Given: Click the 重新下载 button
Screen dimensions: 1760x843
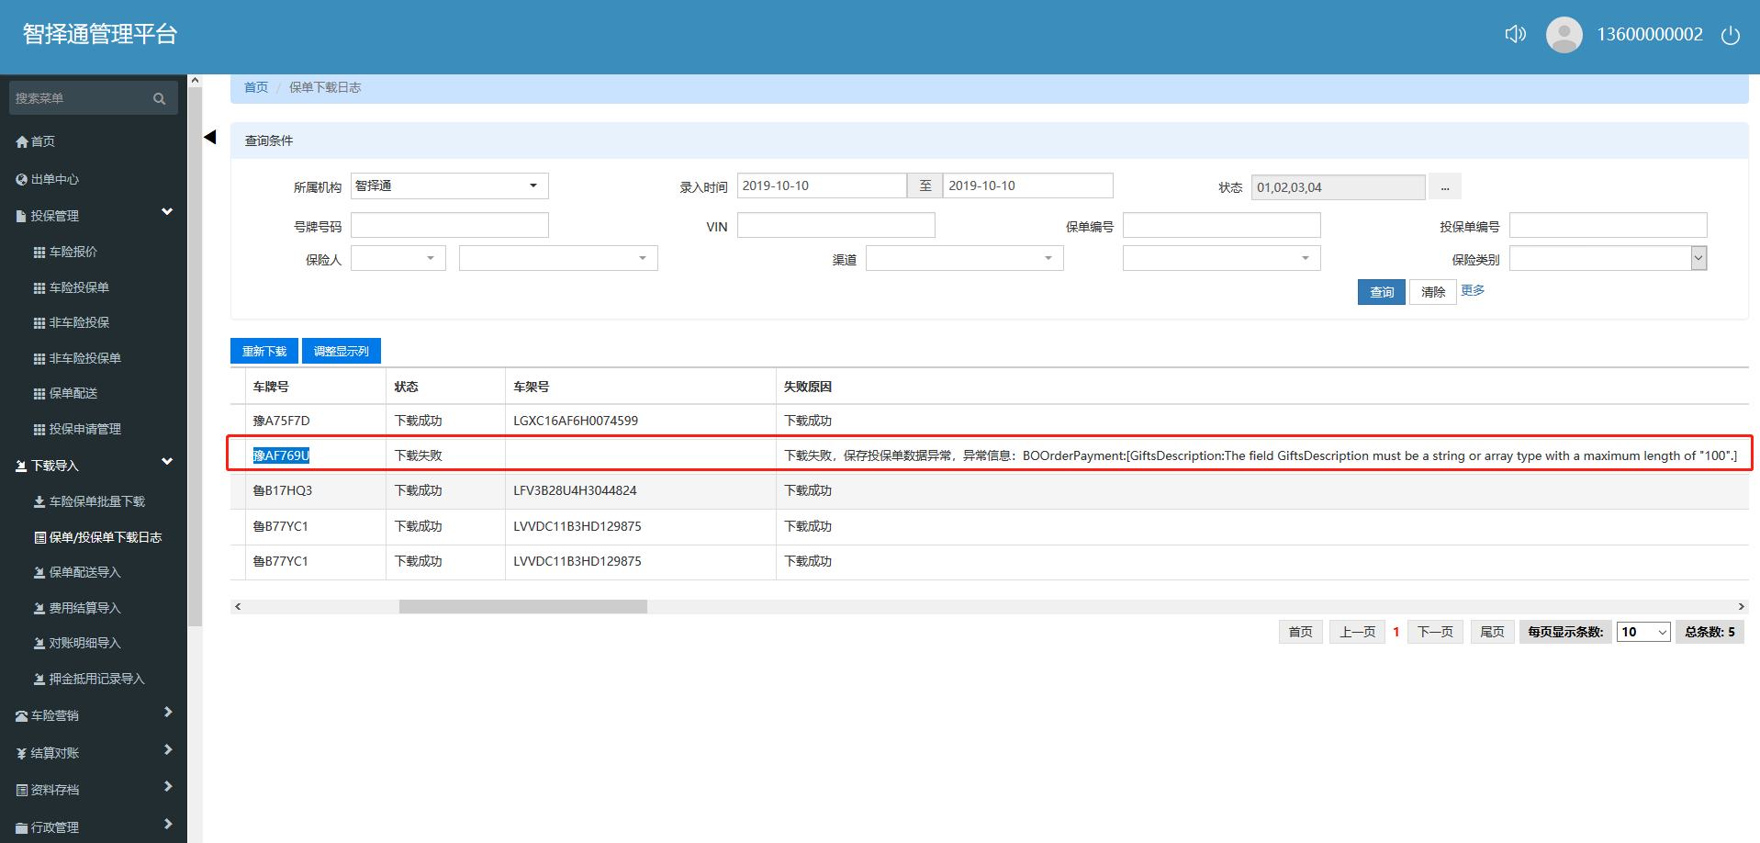Looking at the screenshot, I should click(x=264, y=352).
